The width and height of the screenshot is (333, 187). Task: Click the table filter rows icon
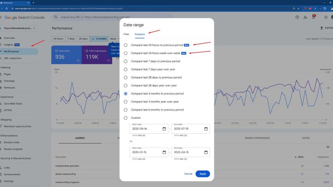click(x=328, y=147)
